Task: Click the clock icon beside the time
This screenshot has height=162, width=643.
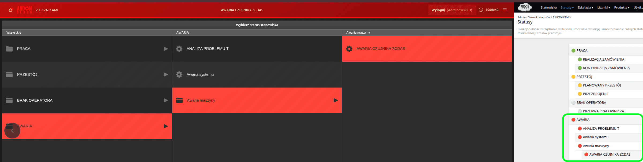Action: point(481,10)
